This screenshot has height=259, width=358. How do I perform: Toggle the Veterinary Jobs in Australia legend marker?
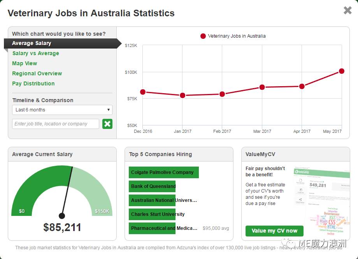(x=203, y=36)
